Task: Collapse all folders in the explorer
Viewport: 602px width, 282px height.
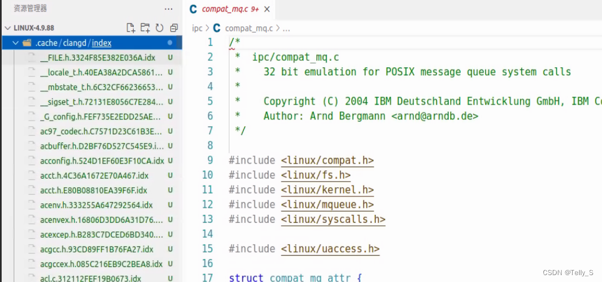Action: tap(174, 28)
